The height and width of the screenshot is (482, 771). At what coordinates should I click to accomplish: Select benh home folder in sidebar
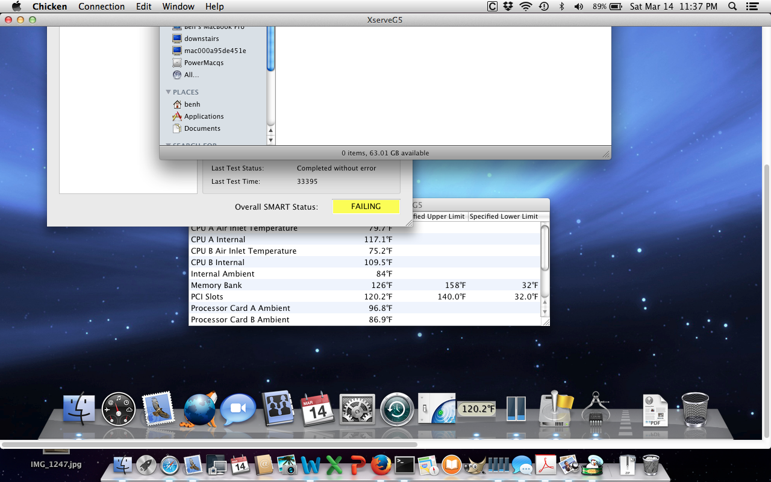pyautogui.click(x=192, y=104)
